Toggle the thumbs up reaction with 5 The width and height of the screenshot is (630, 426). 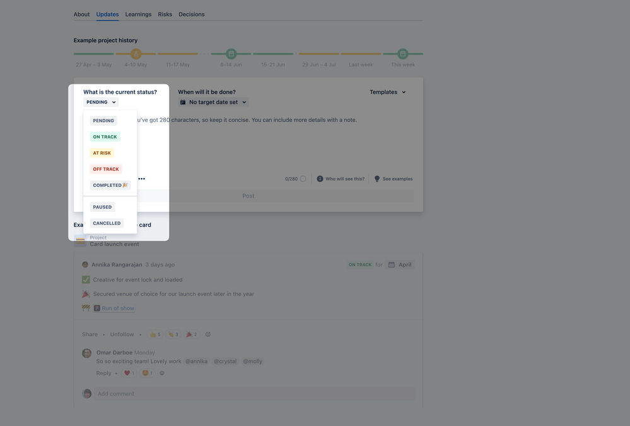[155, 334]
